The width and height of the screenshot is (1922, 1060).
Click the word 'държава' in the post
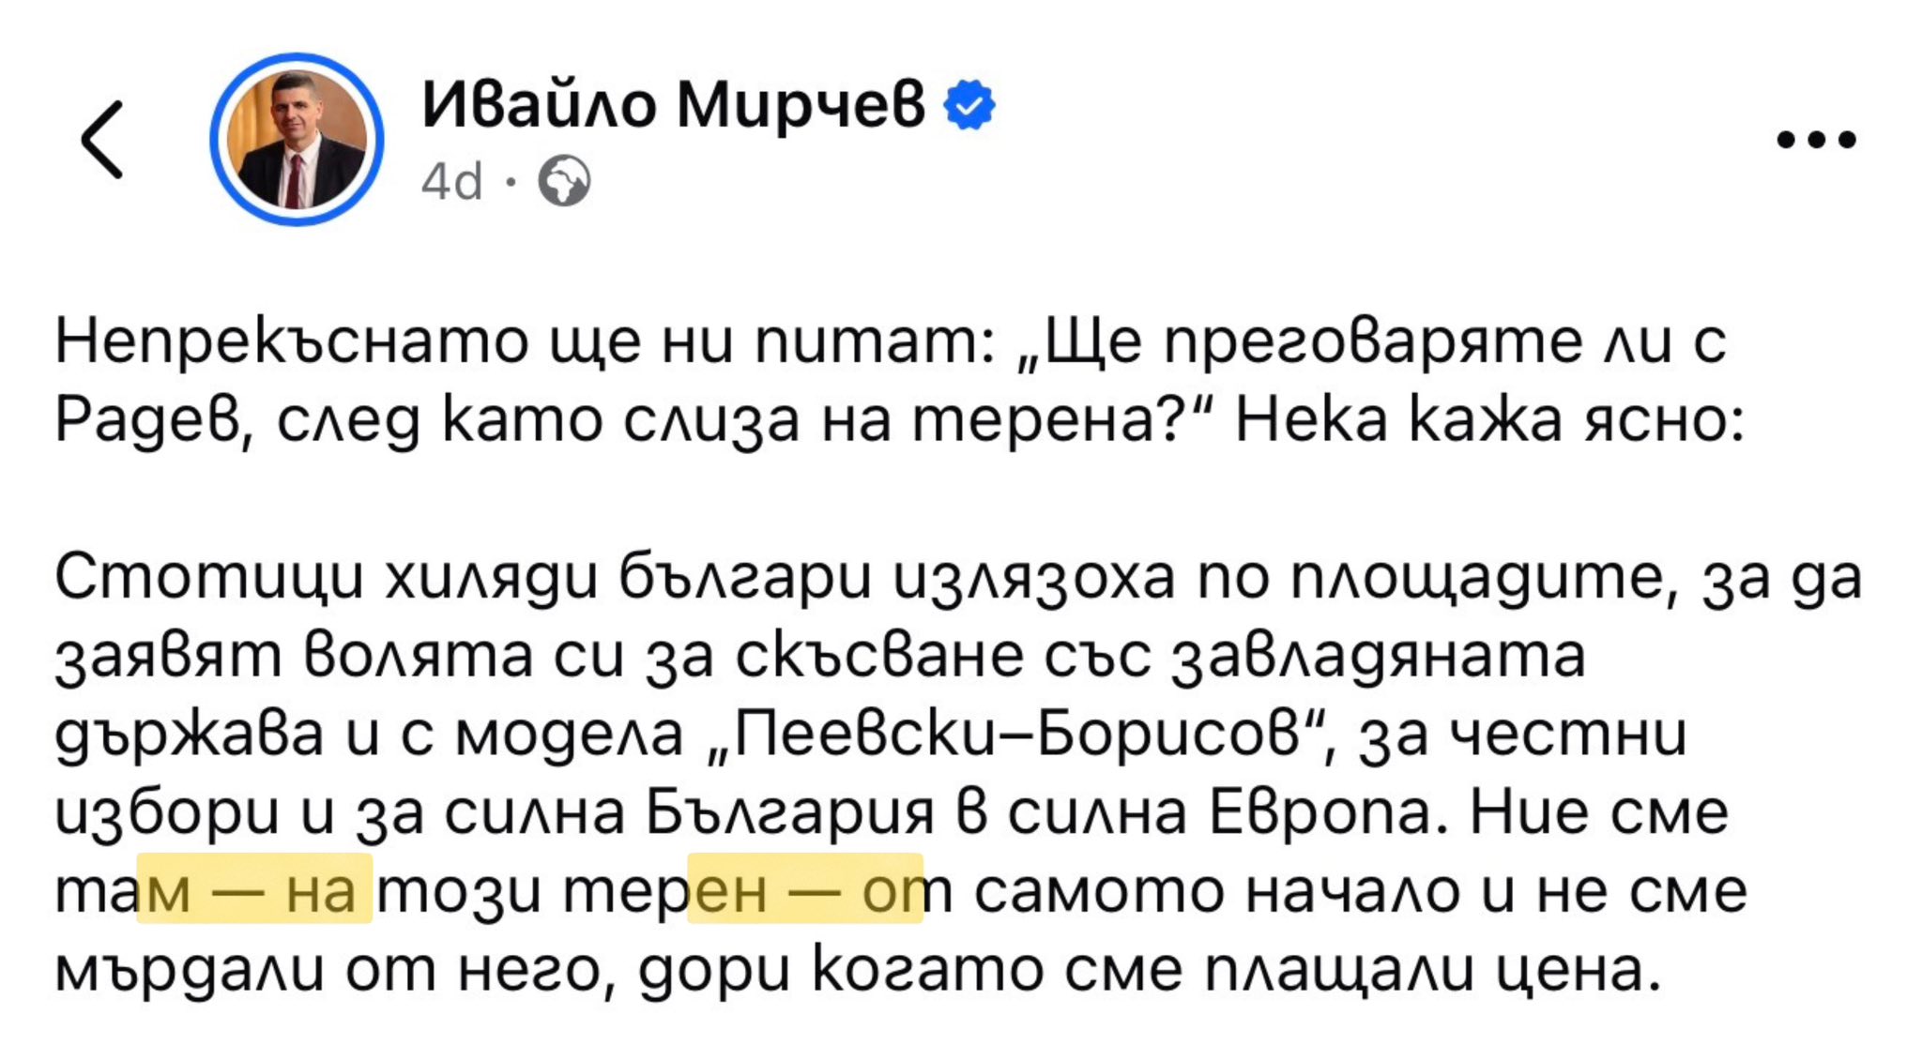(x=189, y=734)
